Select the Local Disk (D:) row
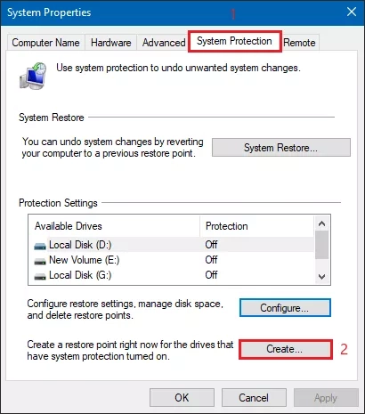This screenshot has height=414, width=365. click(x=174, y=245)
